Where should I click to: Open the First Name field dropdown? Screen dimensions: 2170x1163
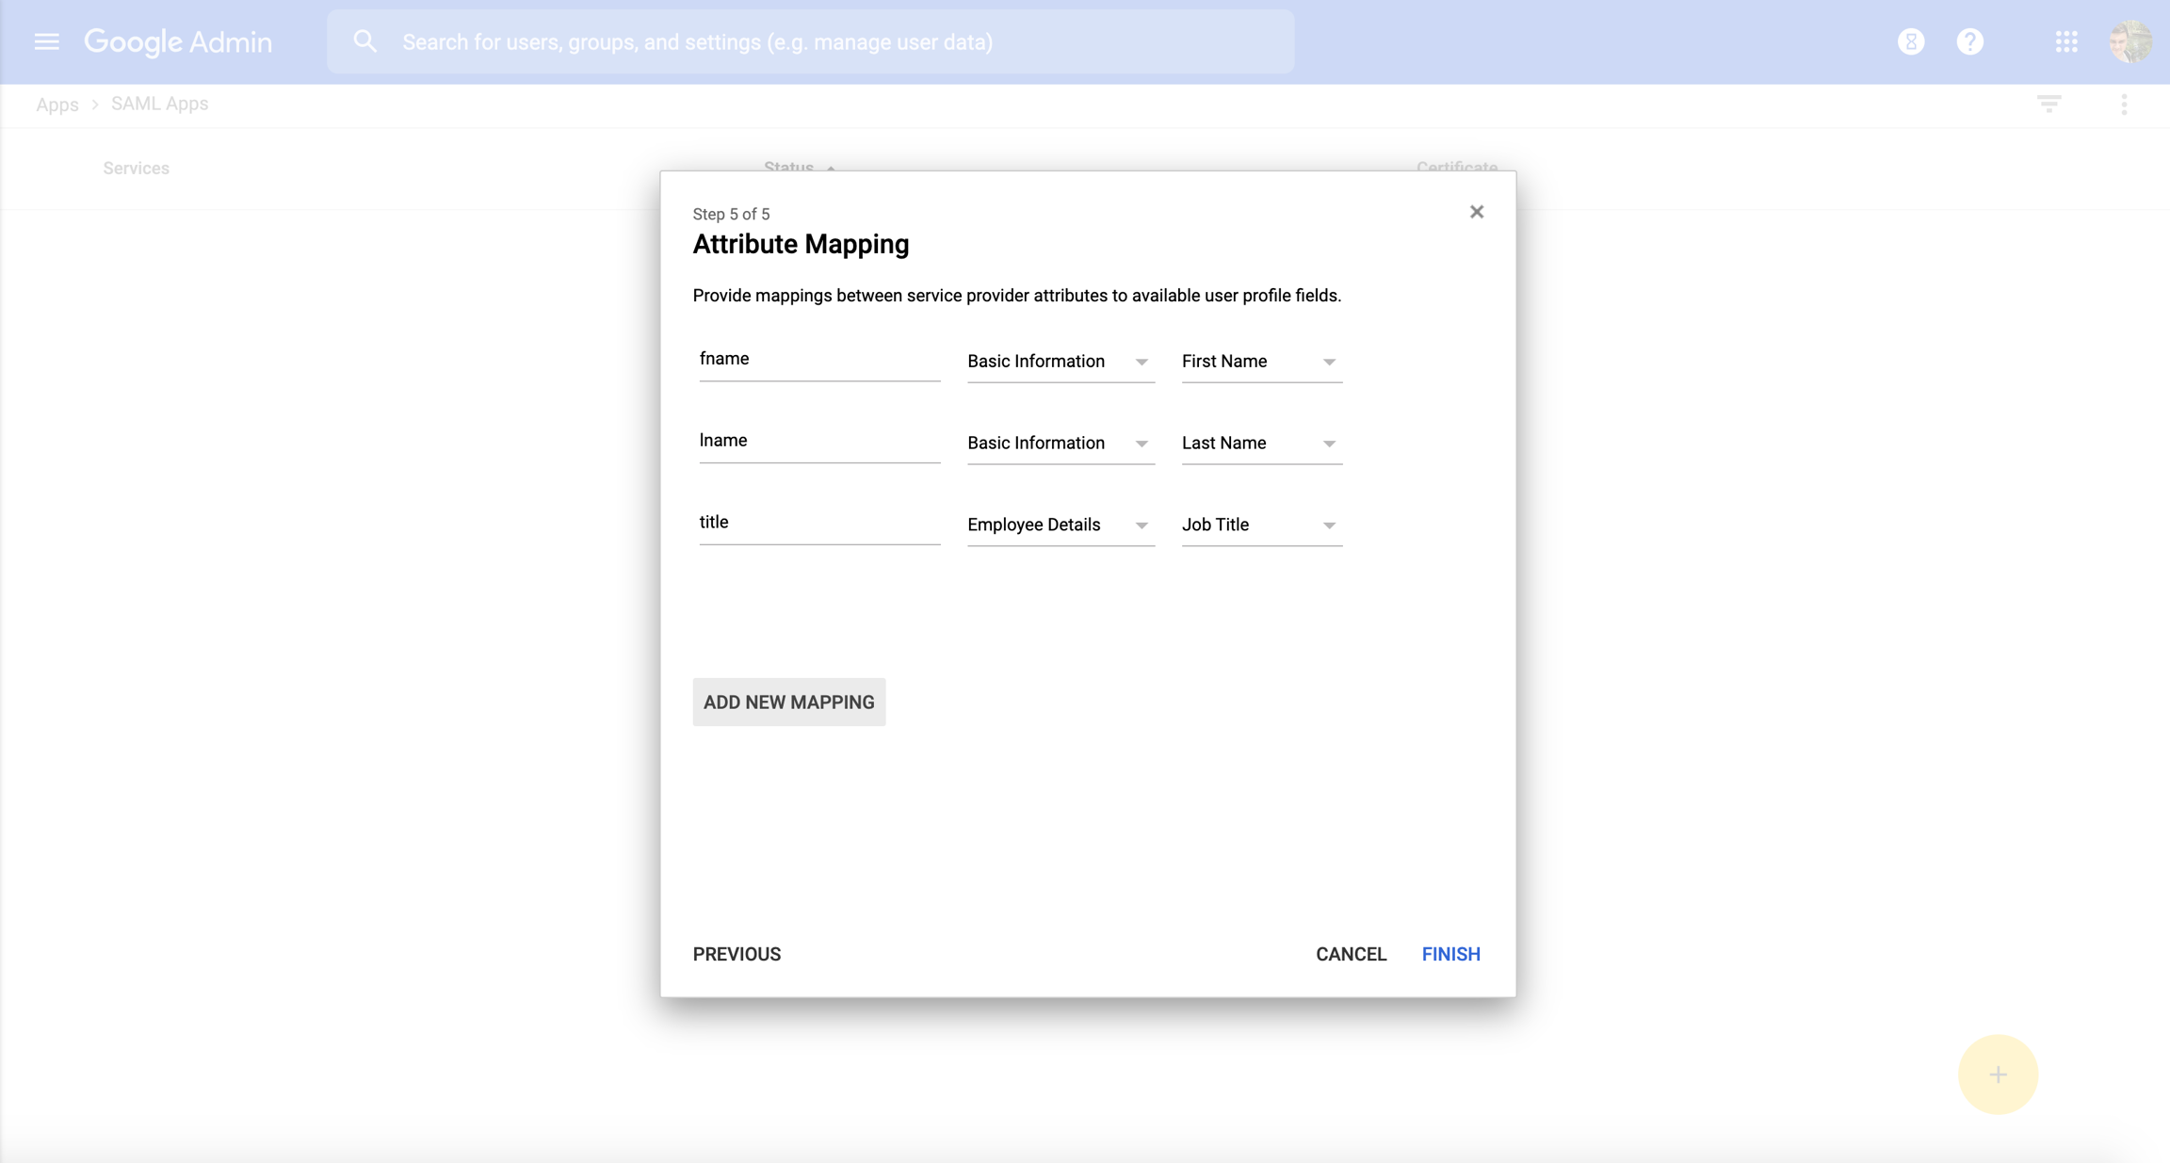pos(1260,362)
